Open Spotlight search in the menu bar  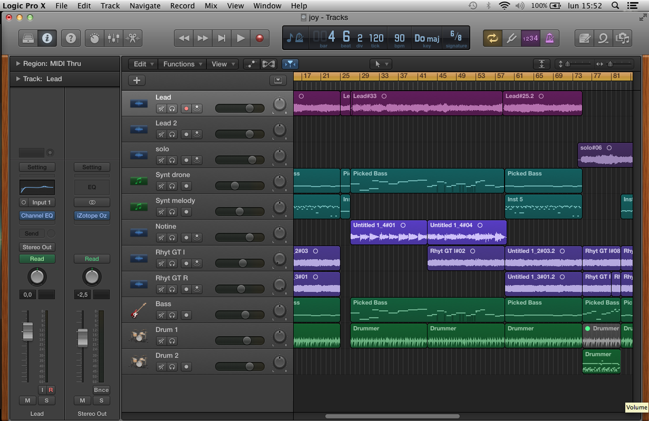point(615,5)
